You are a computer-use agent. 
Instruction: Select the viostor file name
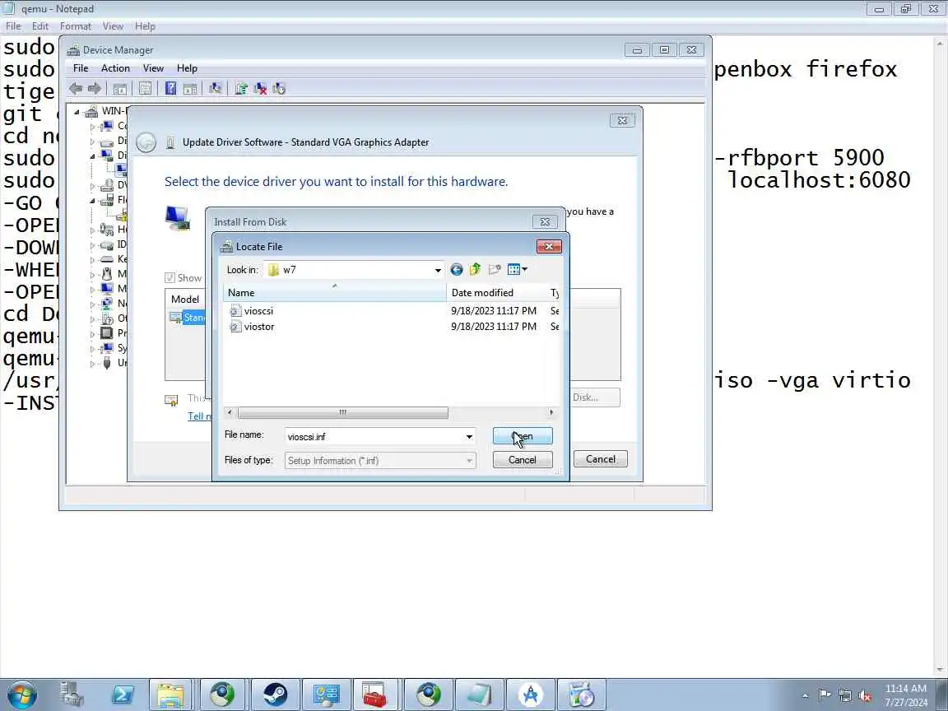coord(259,327)
